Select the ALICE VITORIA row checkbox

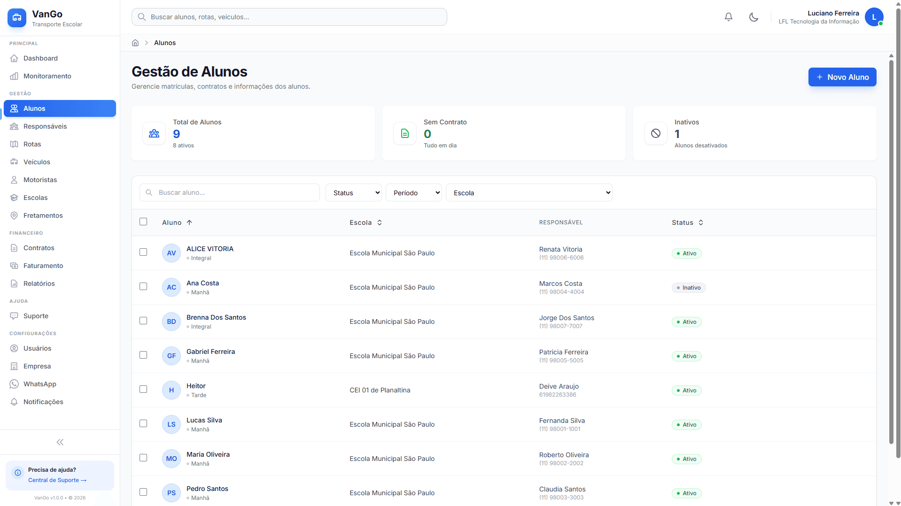click(143, 252)
